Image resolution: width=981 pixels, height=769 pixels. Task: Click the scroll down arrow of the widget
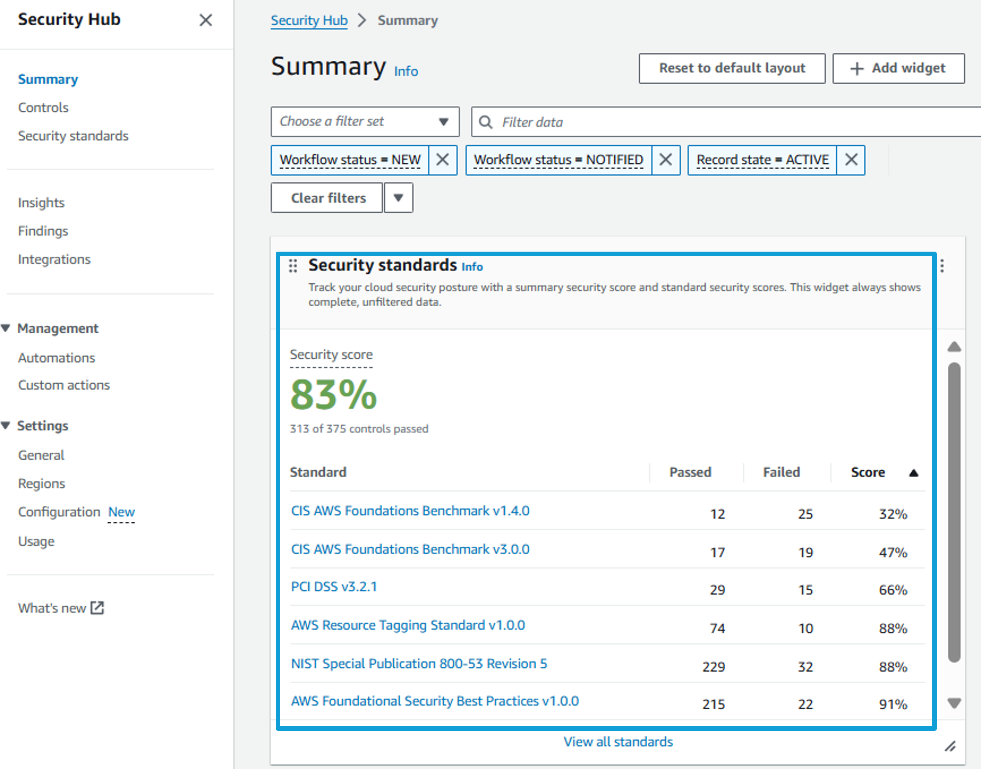pos(954,703)
